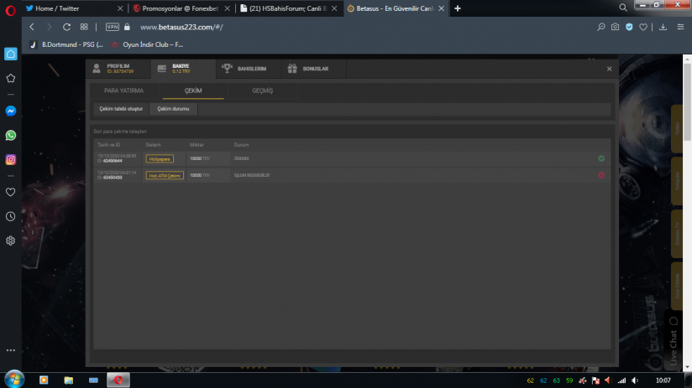
Task: Click the Hızlı ATM Çekimi system label
Action: (x=165, y=175)
